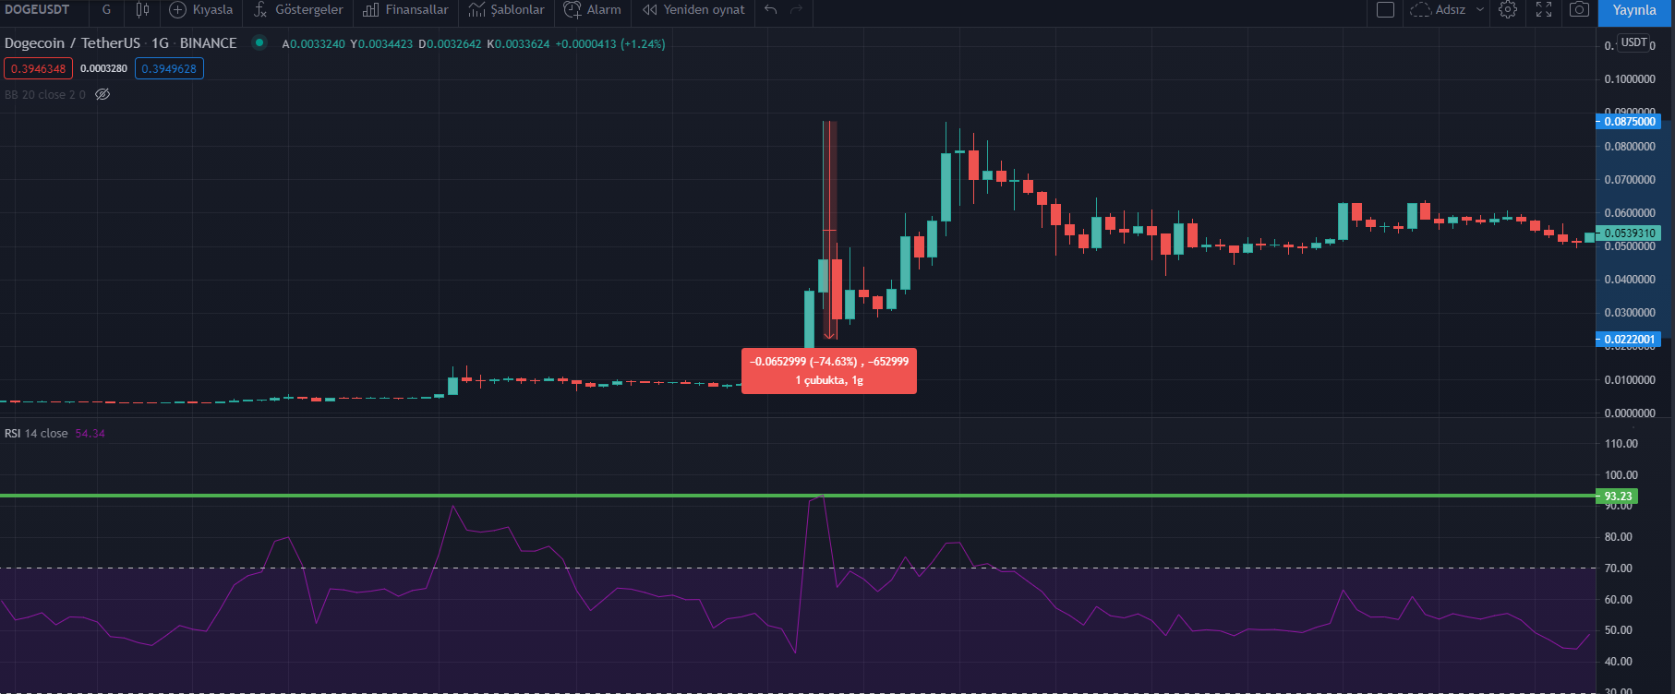
Task: Select the BB 20 close indicator legend
Action: (x=45, y=94)
